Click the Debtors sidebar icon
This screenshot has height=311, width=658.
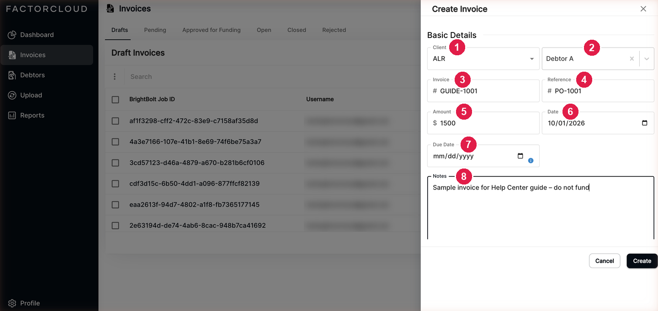point(12,75)
